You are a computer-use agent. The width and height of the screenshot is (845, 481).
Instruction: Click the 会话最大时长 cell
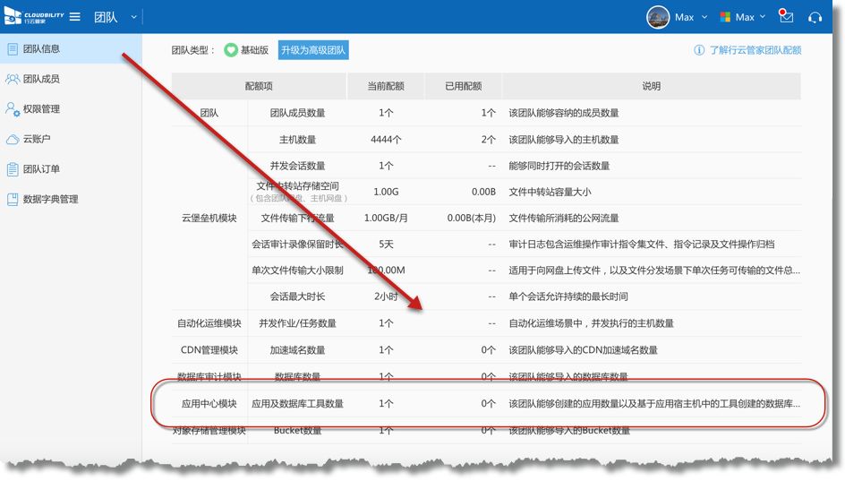click(297, 296)
